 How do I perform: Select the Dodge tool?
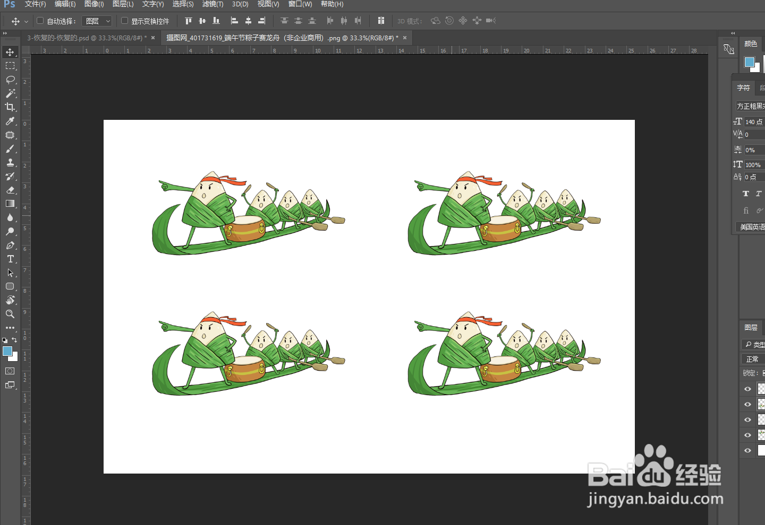[x=10, y=231]
